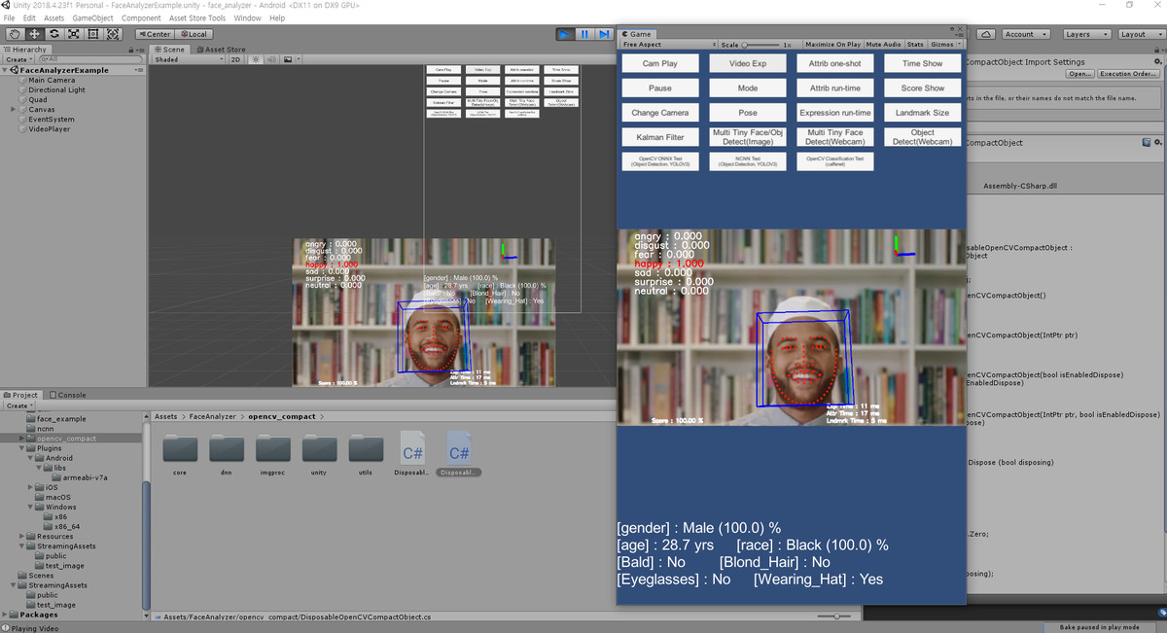The height and width of the screenshot is (633, 1167).
Task: Open the Component menu
Action: pos(141,18)
